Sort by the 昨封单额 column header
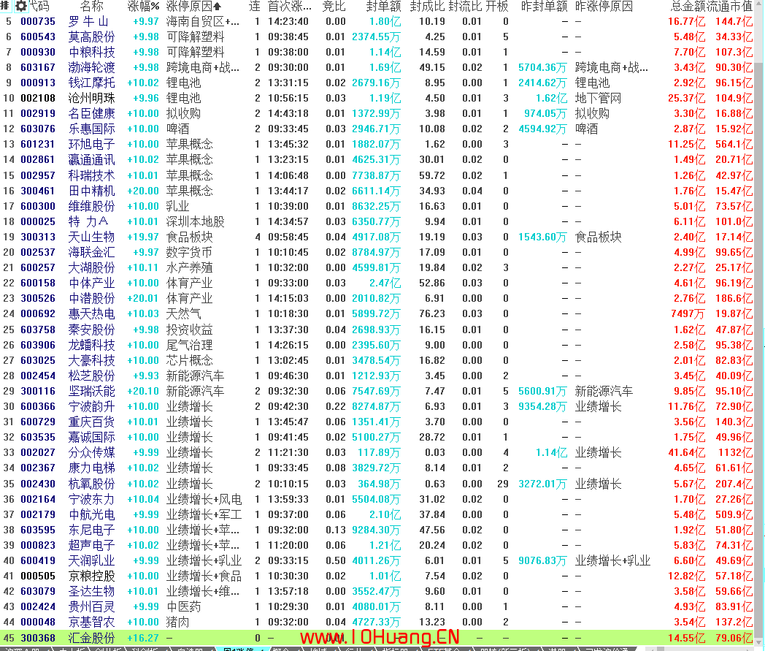 point(545,7)
